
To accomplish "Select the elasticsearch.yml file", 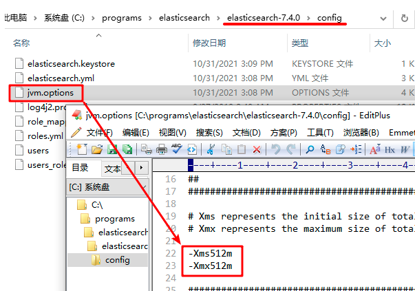I will 61,78.
